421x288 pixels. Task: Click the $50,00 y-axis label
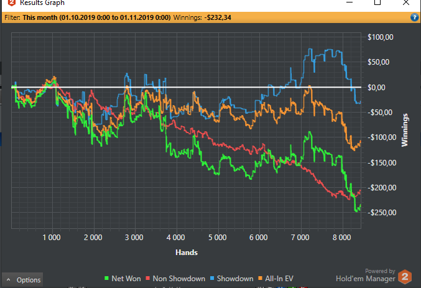click(x=379, y=62)
